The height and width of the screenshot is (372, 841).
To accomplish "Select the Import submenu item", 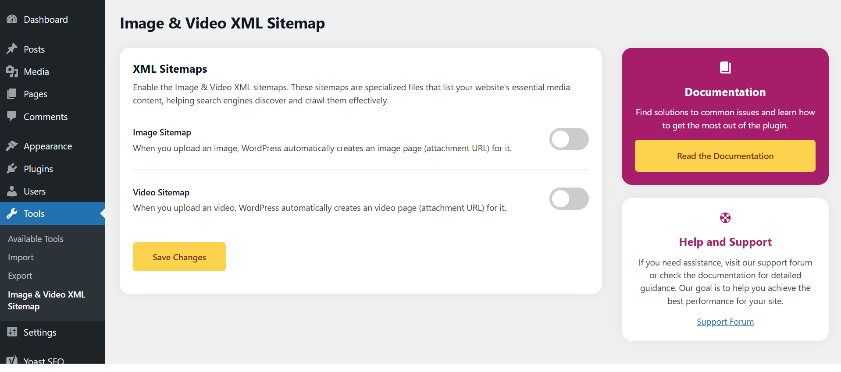I will point(21,257).
